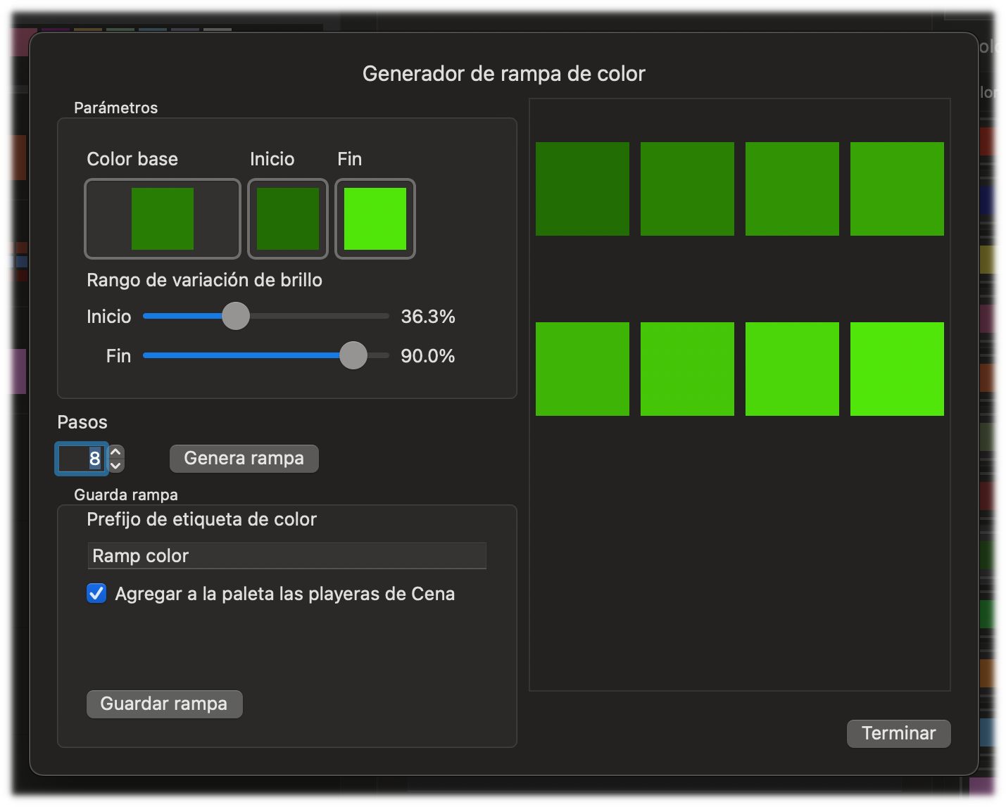Select the first darkest green ramp swatch
The height and width of the screenshot is (807, 1006).
pyautogui.click(x=582, y=189)
